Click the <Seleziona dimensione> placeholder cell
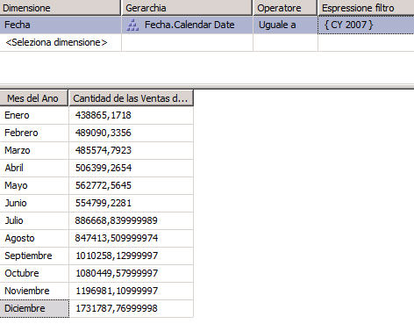 pos(61,42)
